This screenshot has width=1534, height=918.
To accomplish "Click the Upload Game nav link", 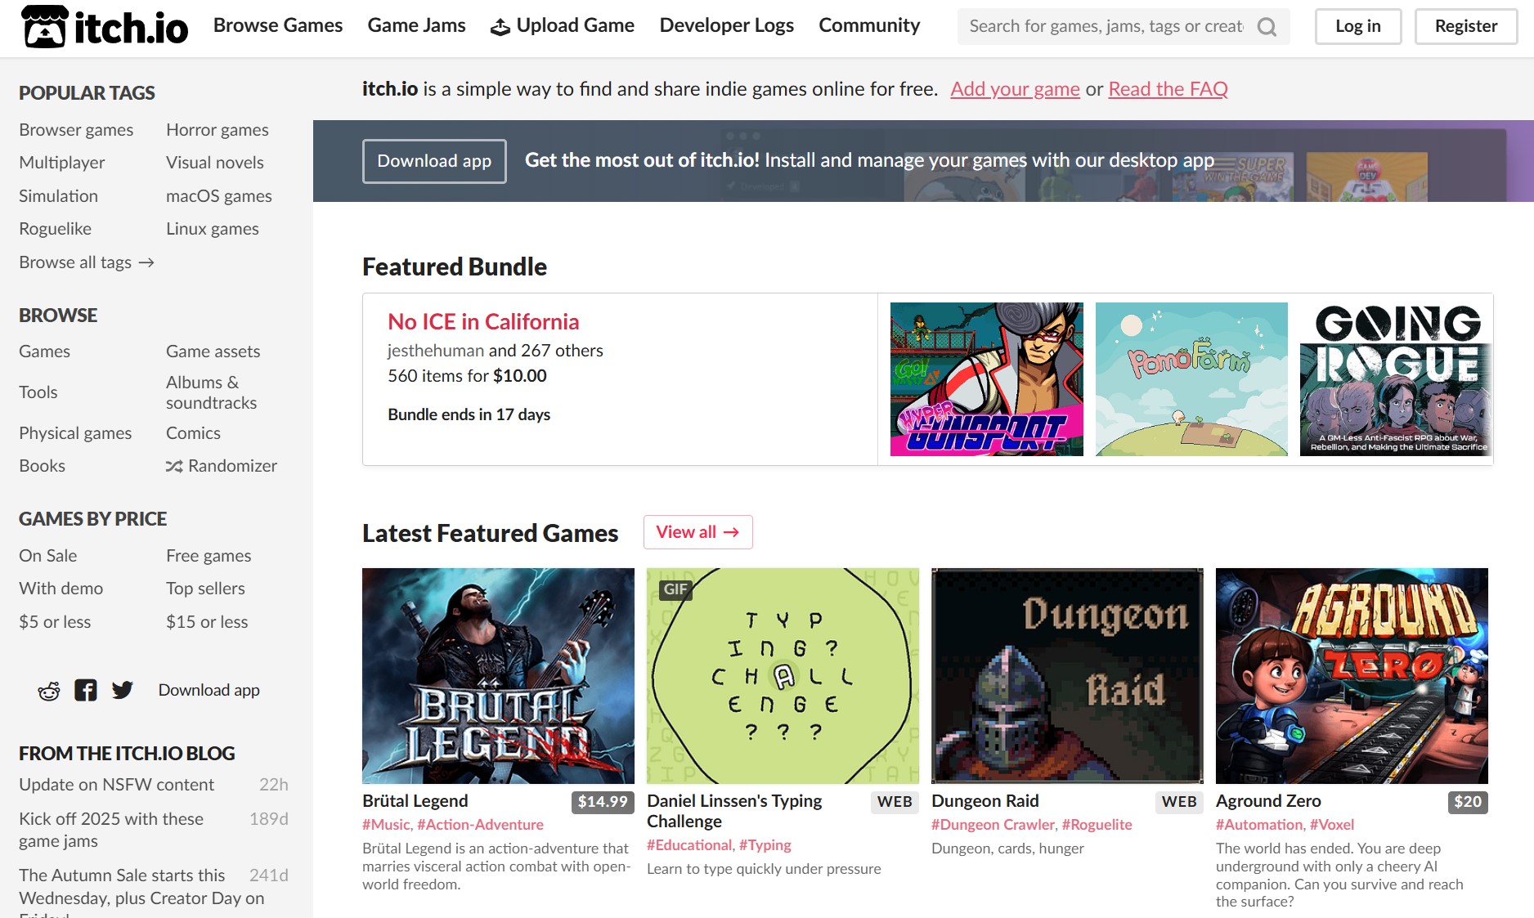I will tap(563, 26).
